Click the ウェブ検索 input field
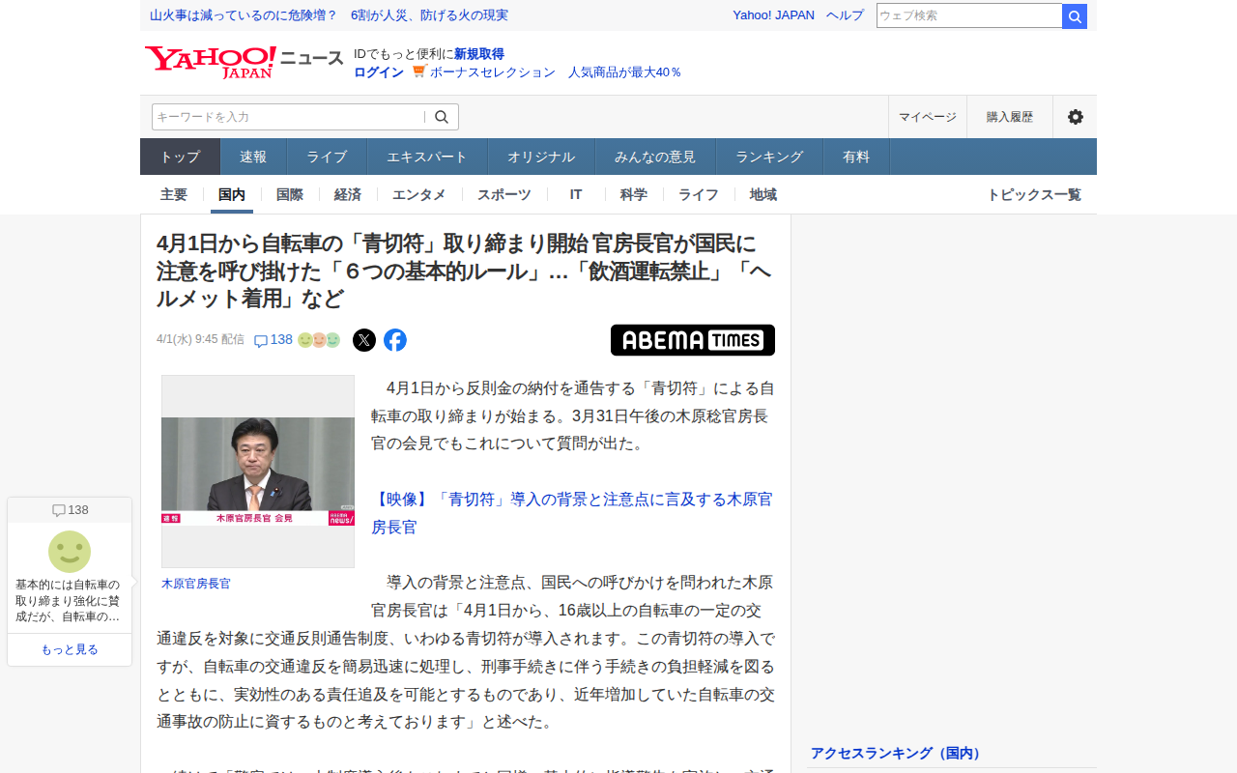 click(x=969, y=15)
